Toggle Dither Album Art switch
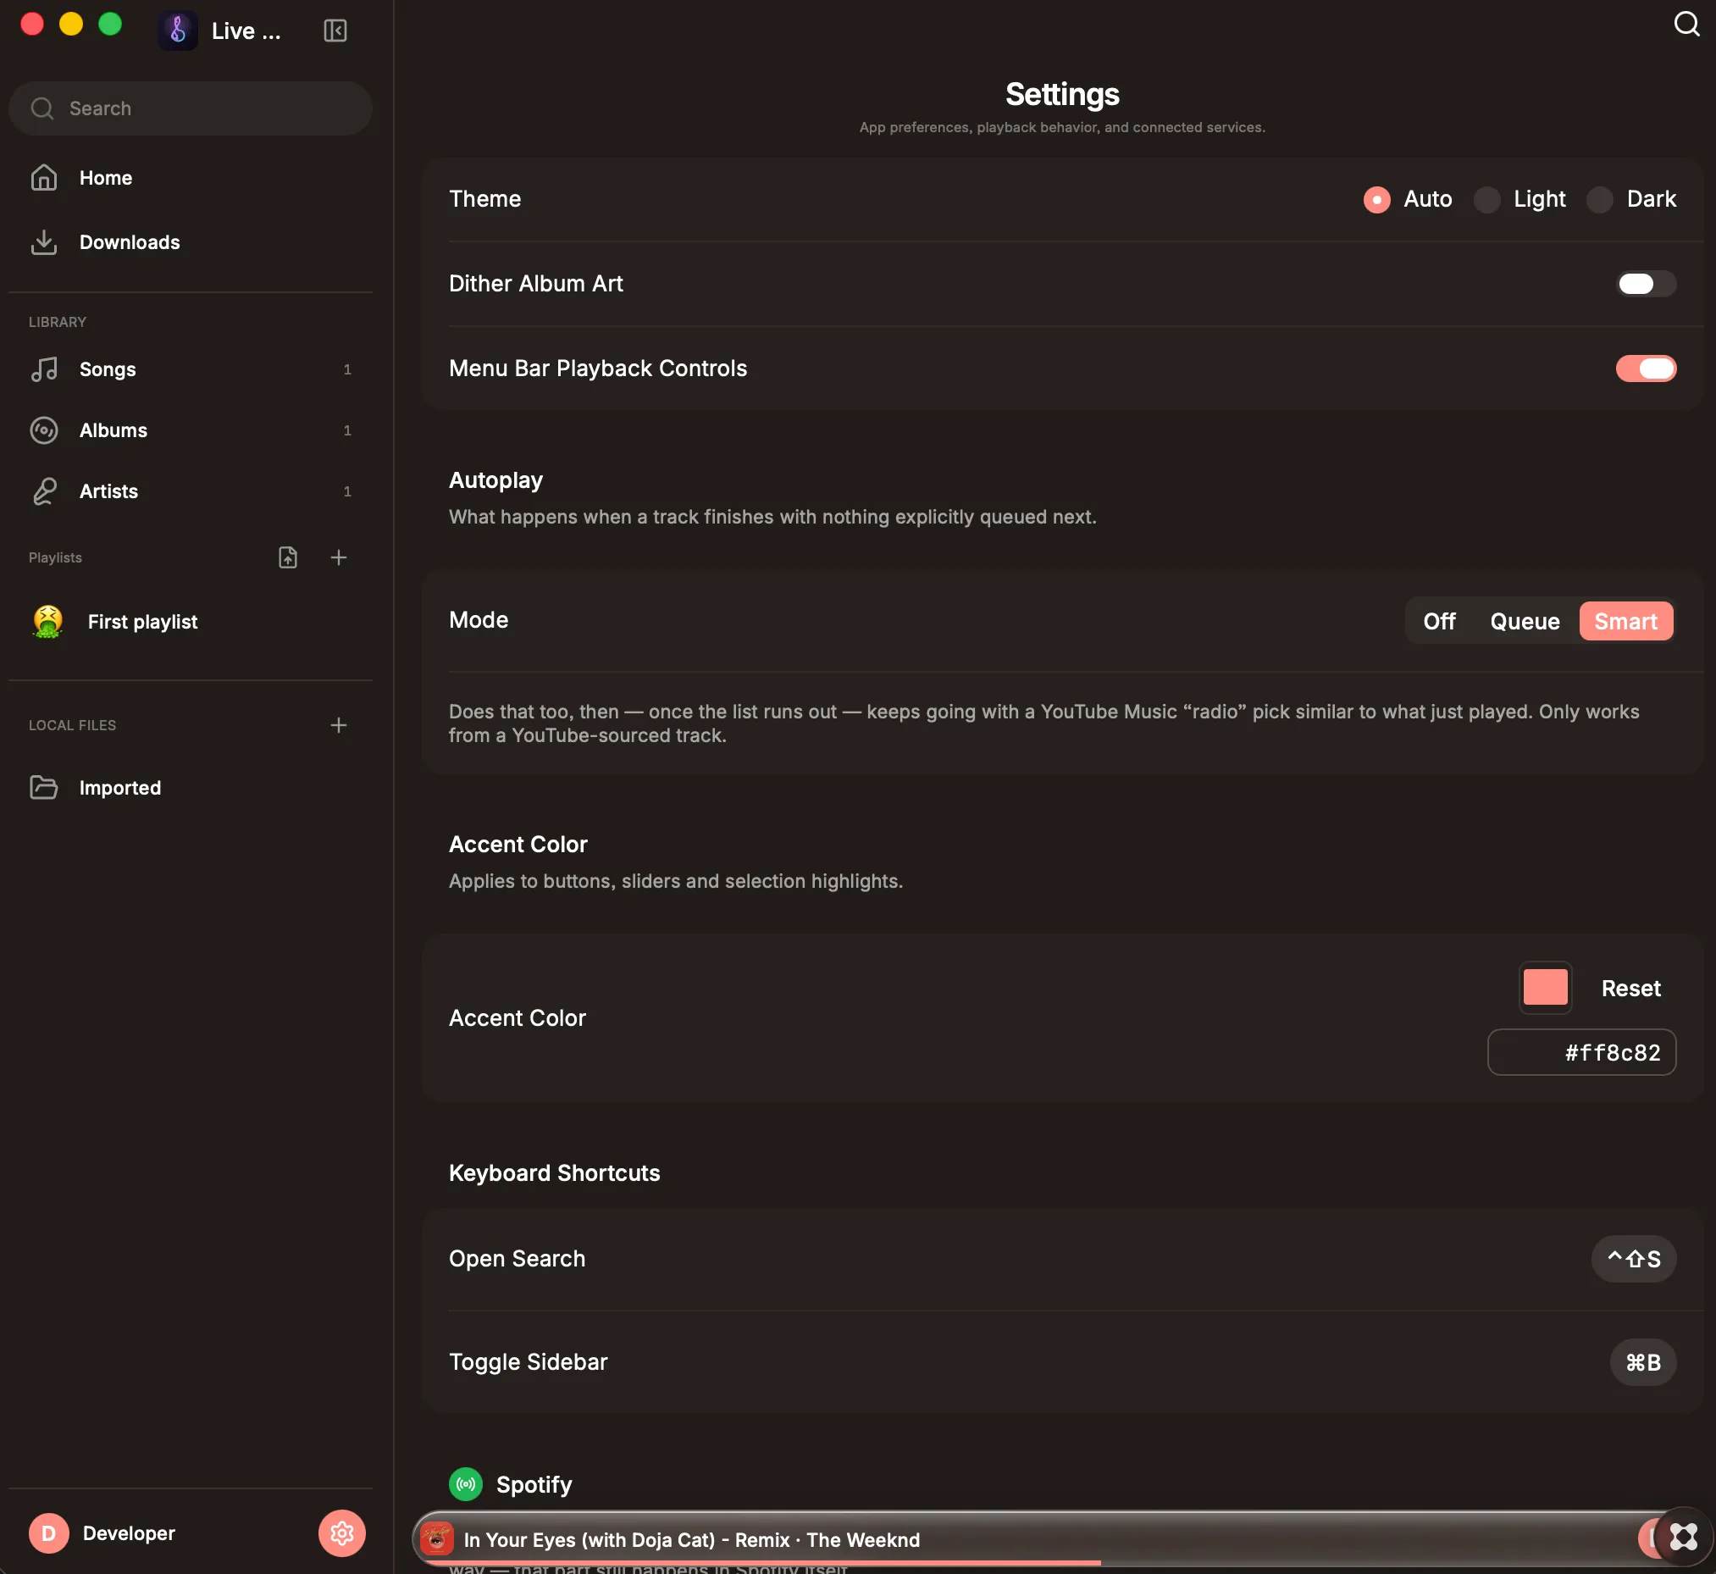Image resolution: width=1716 pixels, height=1574 pixels. point(1646,285)
